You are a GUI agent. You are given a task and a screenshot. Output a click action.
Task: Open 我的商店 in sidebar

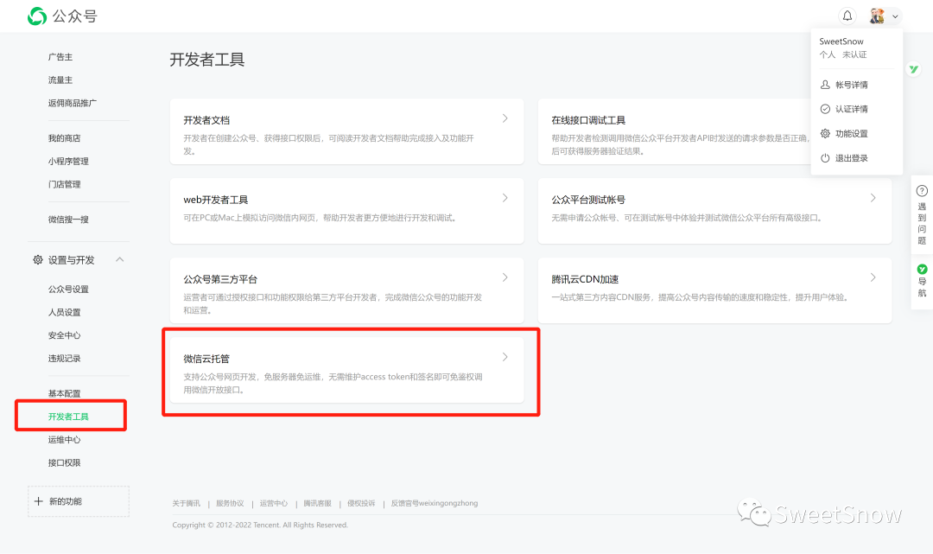pos(64,138)
